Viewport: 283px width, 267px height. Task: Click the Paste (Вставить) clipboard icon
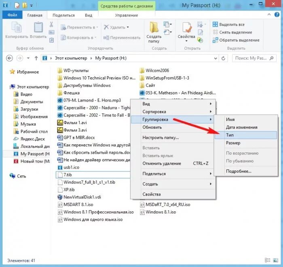[x=38, y=27]
